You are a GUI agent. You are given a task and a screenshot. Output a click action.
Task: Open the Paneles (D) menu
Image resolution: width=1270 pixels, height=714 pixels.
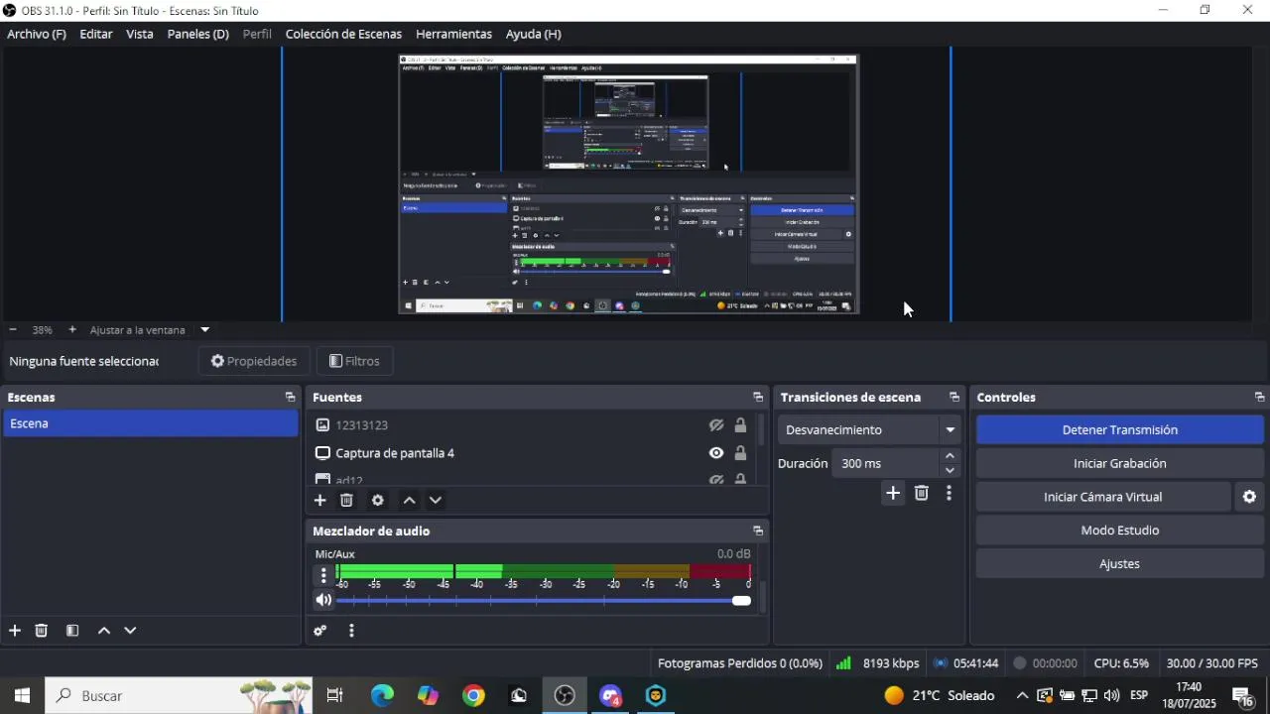pyautogui.click(x=198, y=34)
